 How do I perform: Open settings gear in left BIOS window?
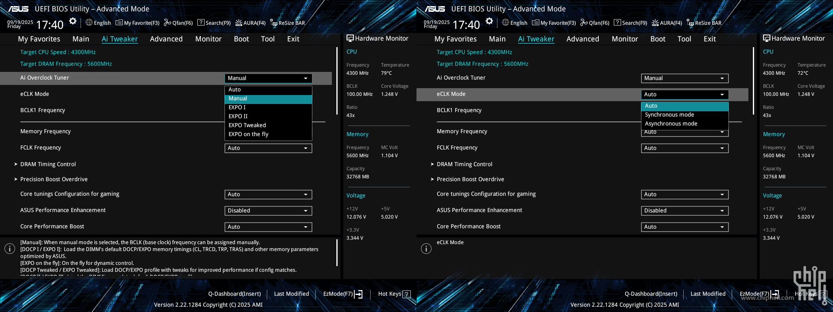tap(73, 21)
